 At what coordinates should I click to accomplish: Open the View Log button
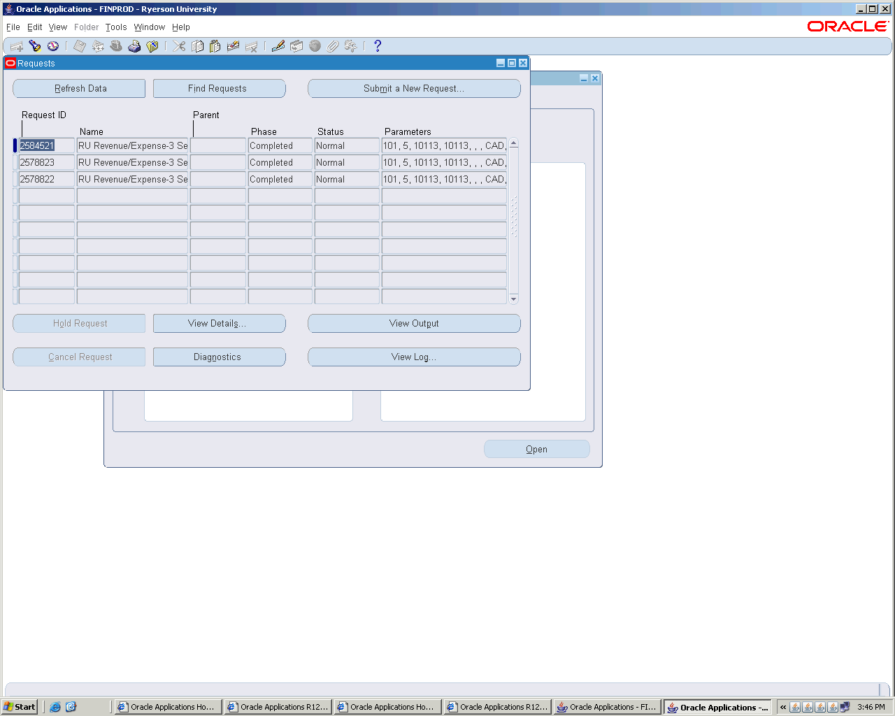pos(414,357)
